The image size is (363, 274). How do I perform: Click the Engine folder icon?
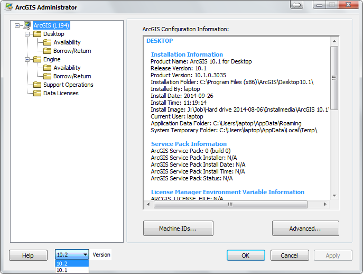[37, 59]
